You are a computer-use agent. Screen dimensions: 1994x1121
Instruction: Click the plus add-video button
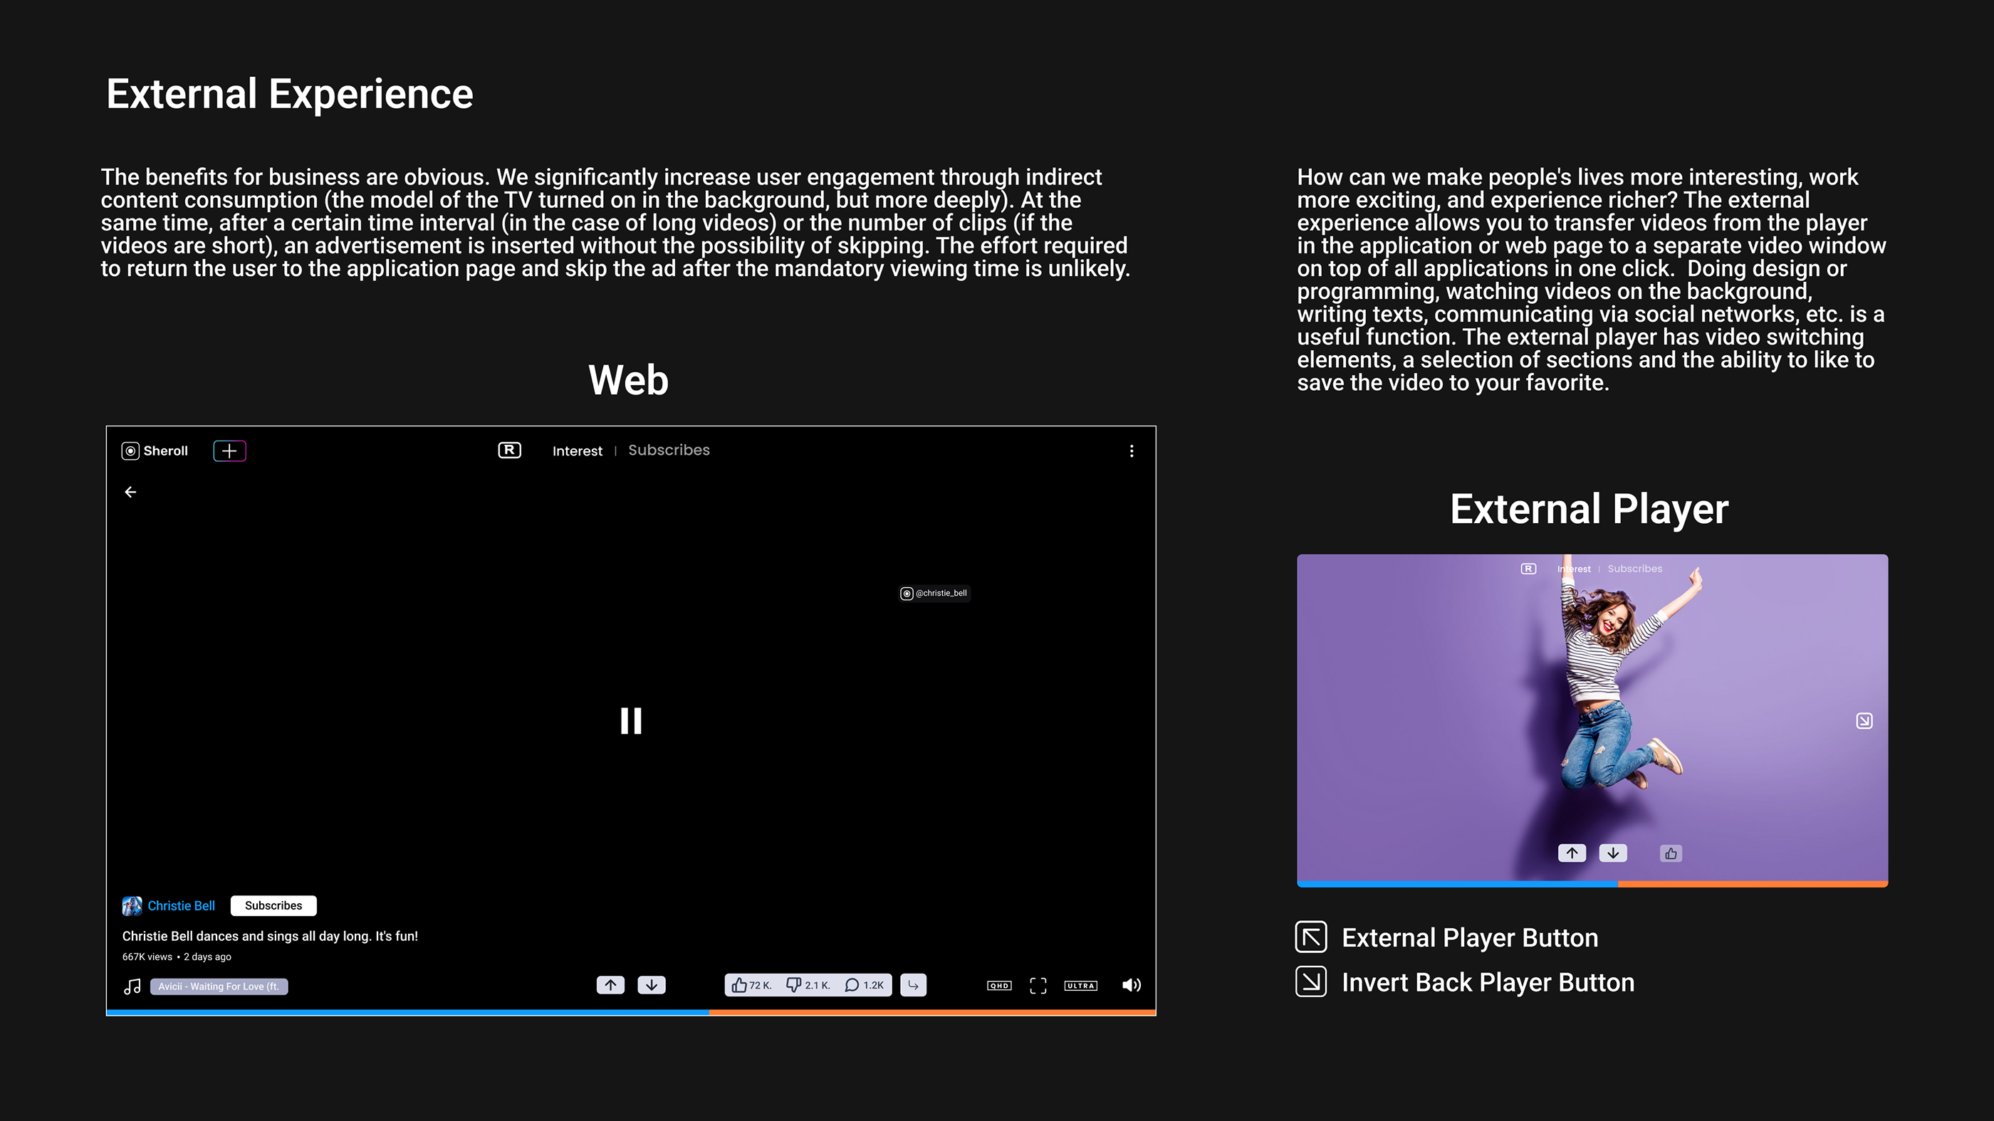pyautogui.click(x=229, y=451)
